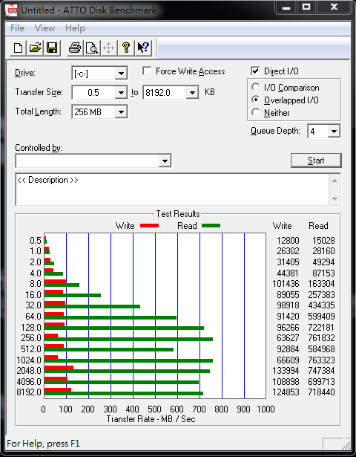Click the New document toolbar icon
This screenshot has height=457, width=356.
(x=18, y=48)
